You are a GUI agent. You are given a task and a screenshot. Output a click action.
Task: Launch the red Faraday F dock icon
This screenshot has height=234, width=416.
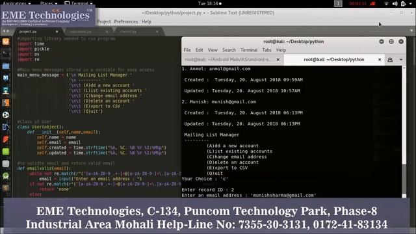6,139
